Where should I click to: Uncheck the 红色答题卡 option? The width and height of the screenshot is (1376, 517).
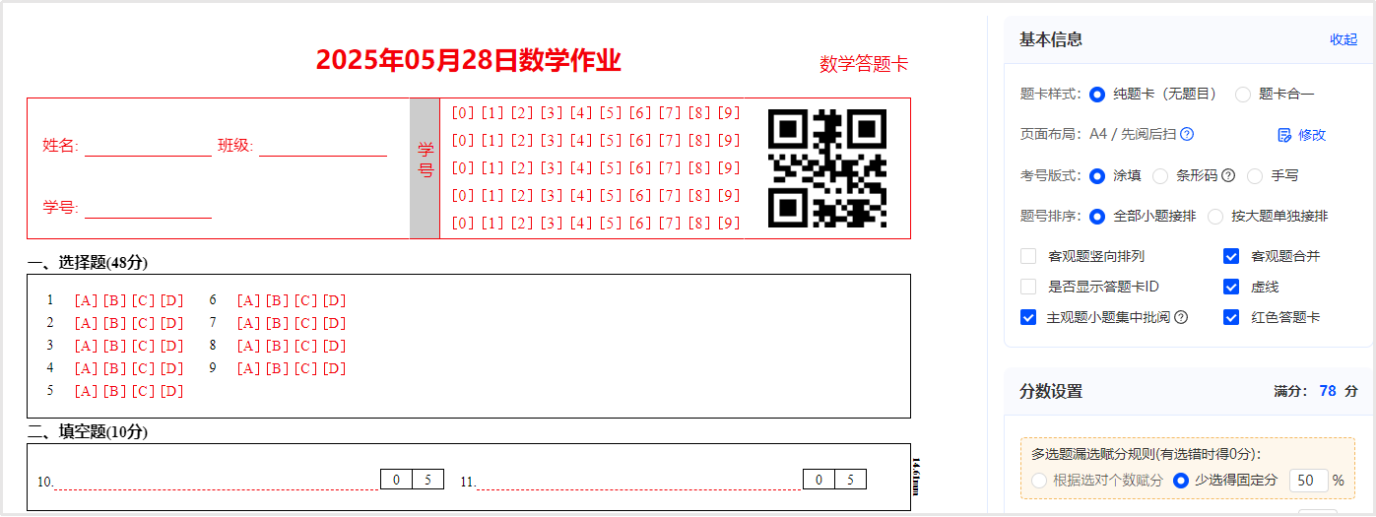[x=1231, y=317]
